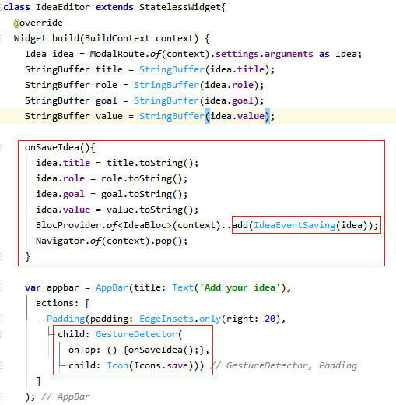Click the 'Add your idea' string literal
Viewport: 396px width, 405px height.
tap(240, 287)
